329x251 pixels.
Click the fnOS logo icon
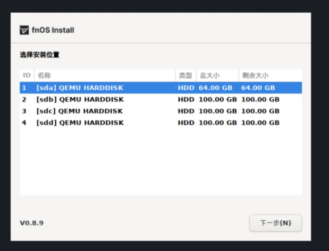pyautogui.click(x=24, y=30)
